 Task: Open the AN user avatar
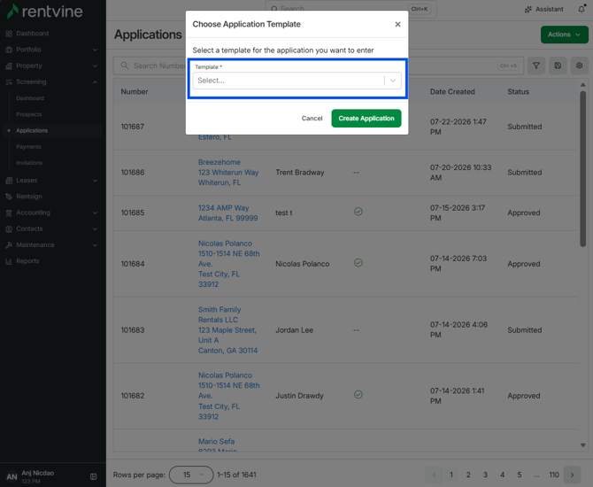(12, 476)
